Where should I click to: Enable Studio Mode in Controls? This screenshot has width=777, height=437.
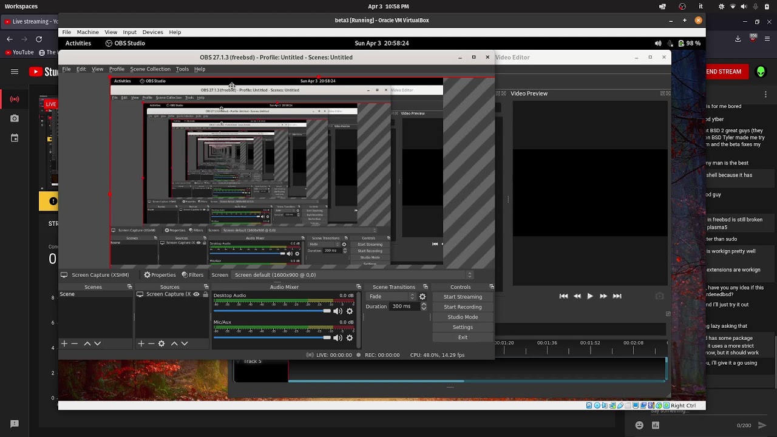tap(463, 317)
